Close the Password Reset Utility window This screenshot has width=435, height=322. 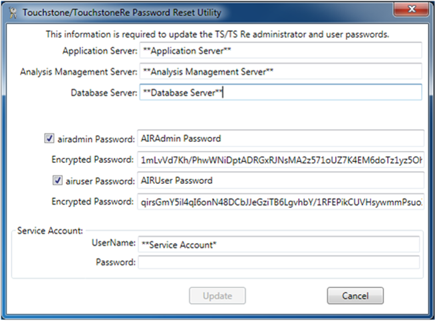click(412, 9)
